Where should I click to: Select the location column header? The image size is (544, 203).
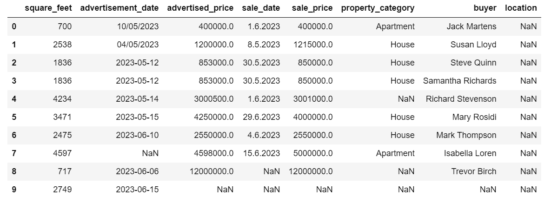click(x=521, y=8)
